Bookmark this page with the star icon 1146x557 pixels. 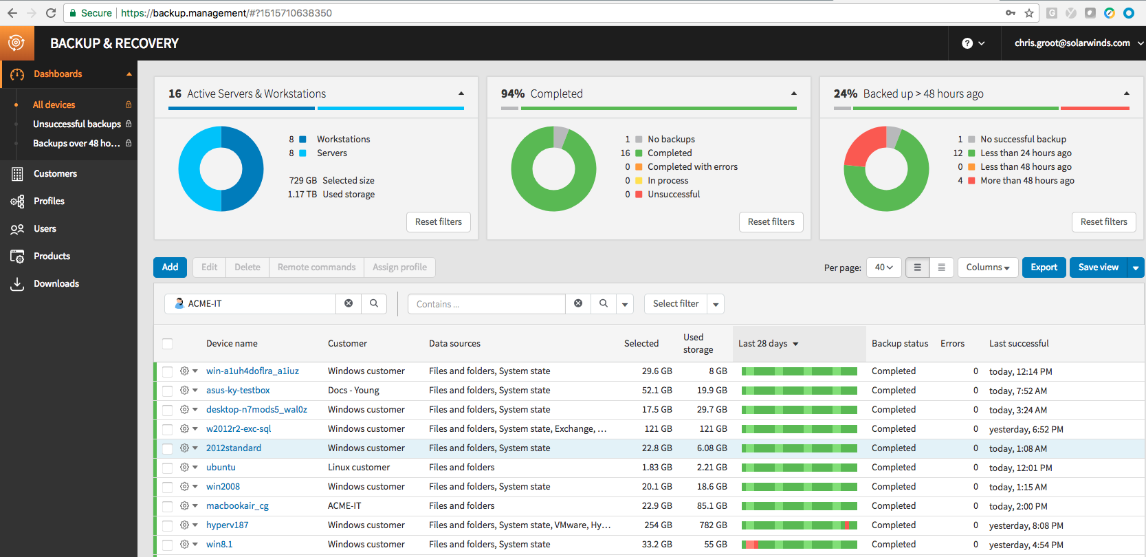[1029, 13]
